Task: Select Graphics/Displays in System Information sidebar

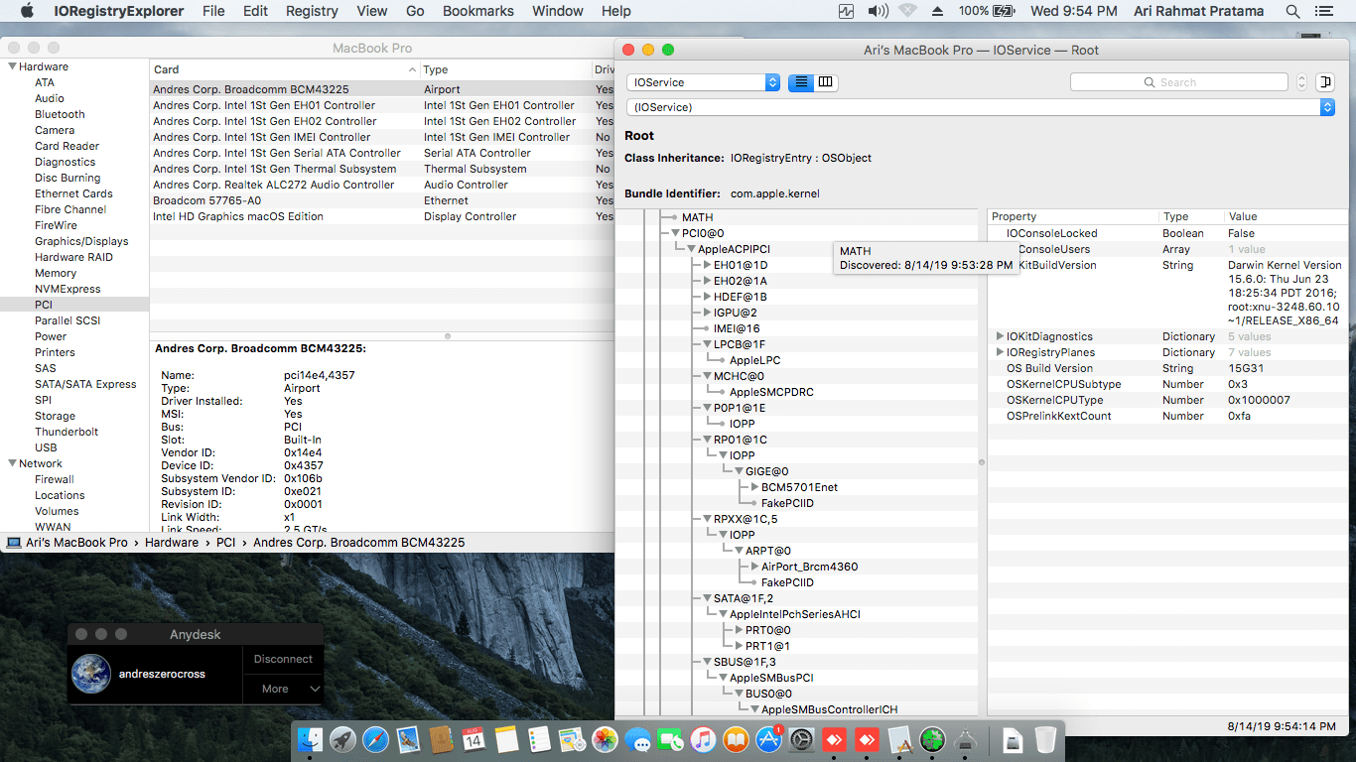Action: 81,241
